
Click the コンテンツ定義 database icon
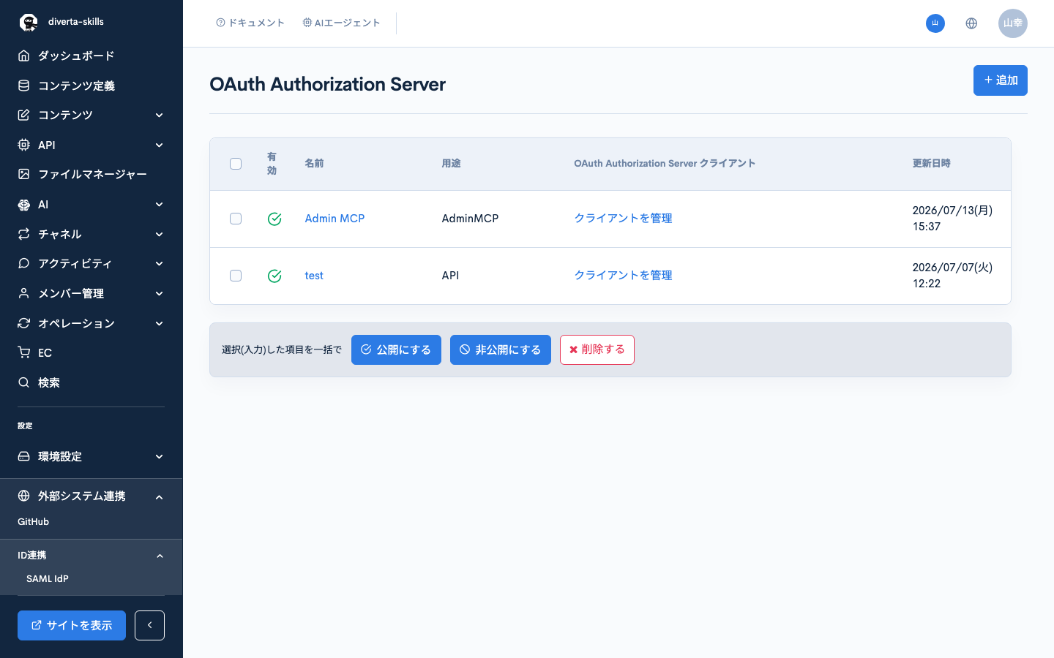tap(24, 86)
